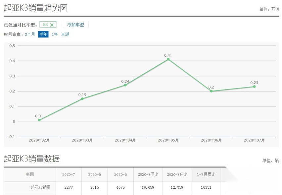Screen dimensions: 282x195
Task: Click the 起亚K3销量趋势图 heading
Action: 36,8
